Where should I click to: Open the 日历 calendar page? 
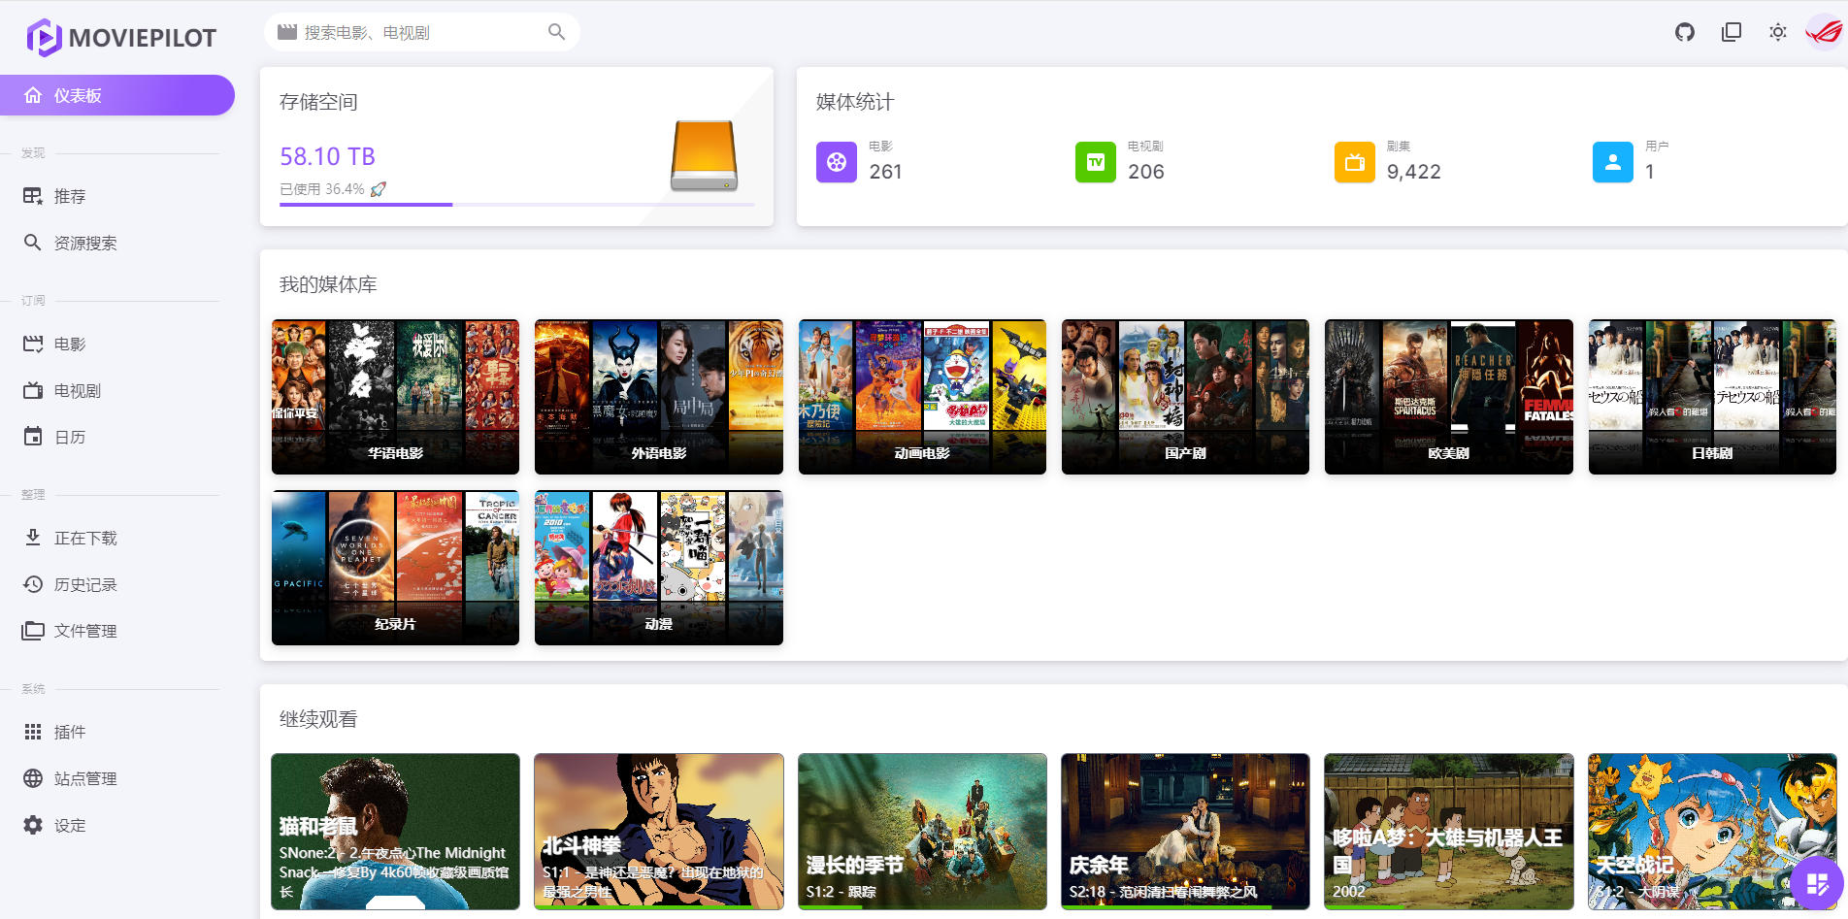point(116,437)
